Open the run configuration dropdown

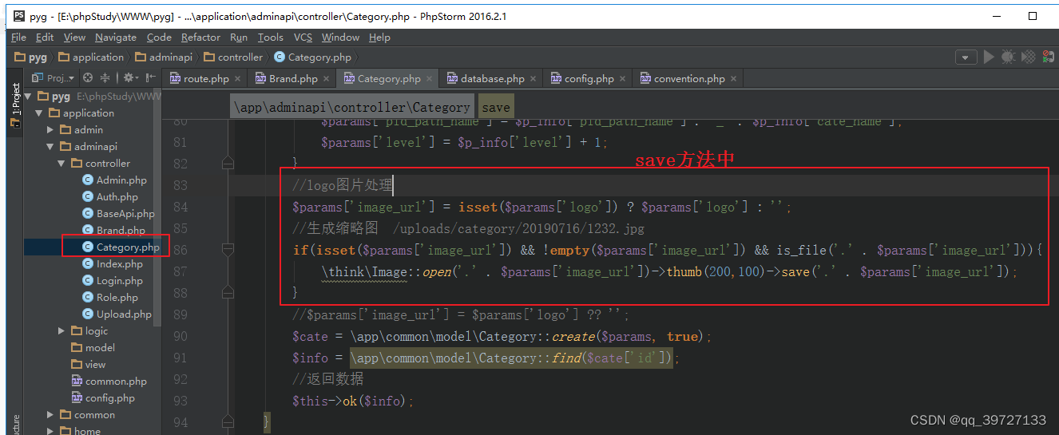(966, 57)
